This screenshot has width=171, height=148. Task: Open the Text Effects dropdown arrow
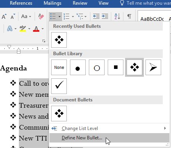[15, 29]
